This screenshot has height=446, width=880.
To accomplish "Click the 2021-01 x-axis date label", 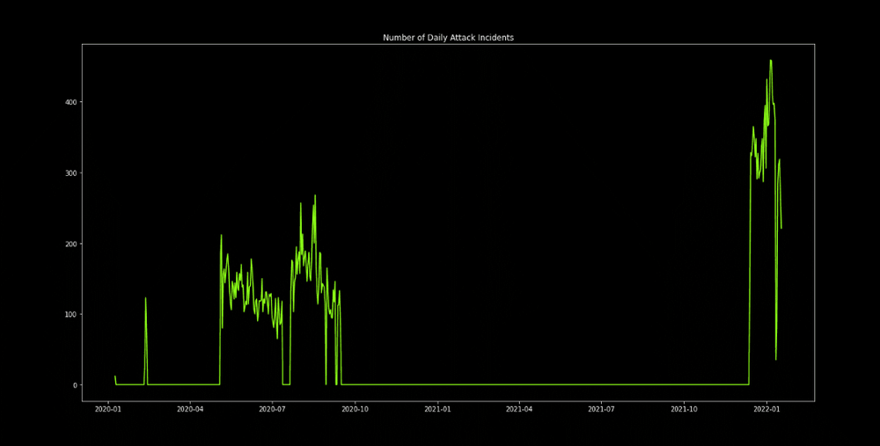I will [x=437, y=409].
